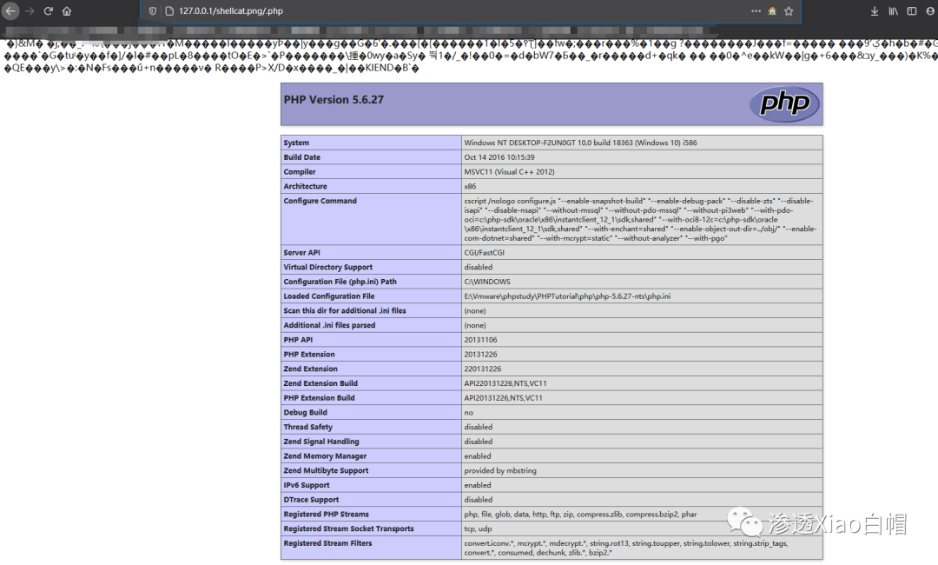
Task: Click the 'convert.iconv.*, mcrypt.*' filters value
Action: click(625, 548)
